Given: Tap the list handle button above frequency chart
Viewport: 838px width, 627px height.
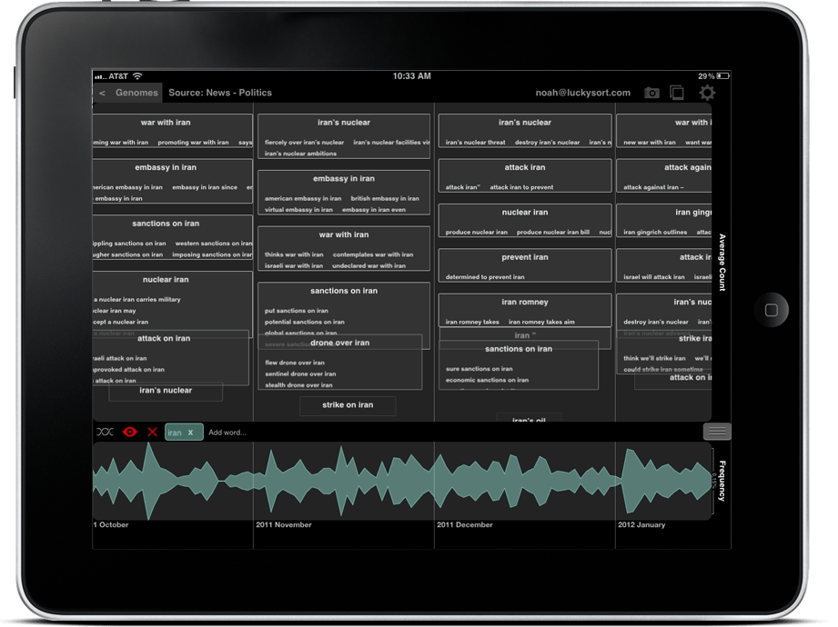Looking at the screenshot, I should (717, 432).
